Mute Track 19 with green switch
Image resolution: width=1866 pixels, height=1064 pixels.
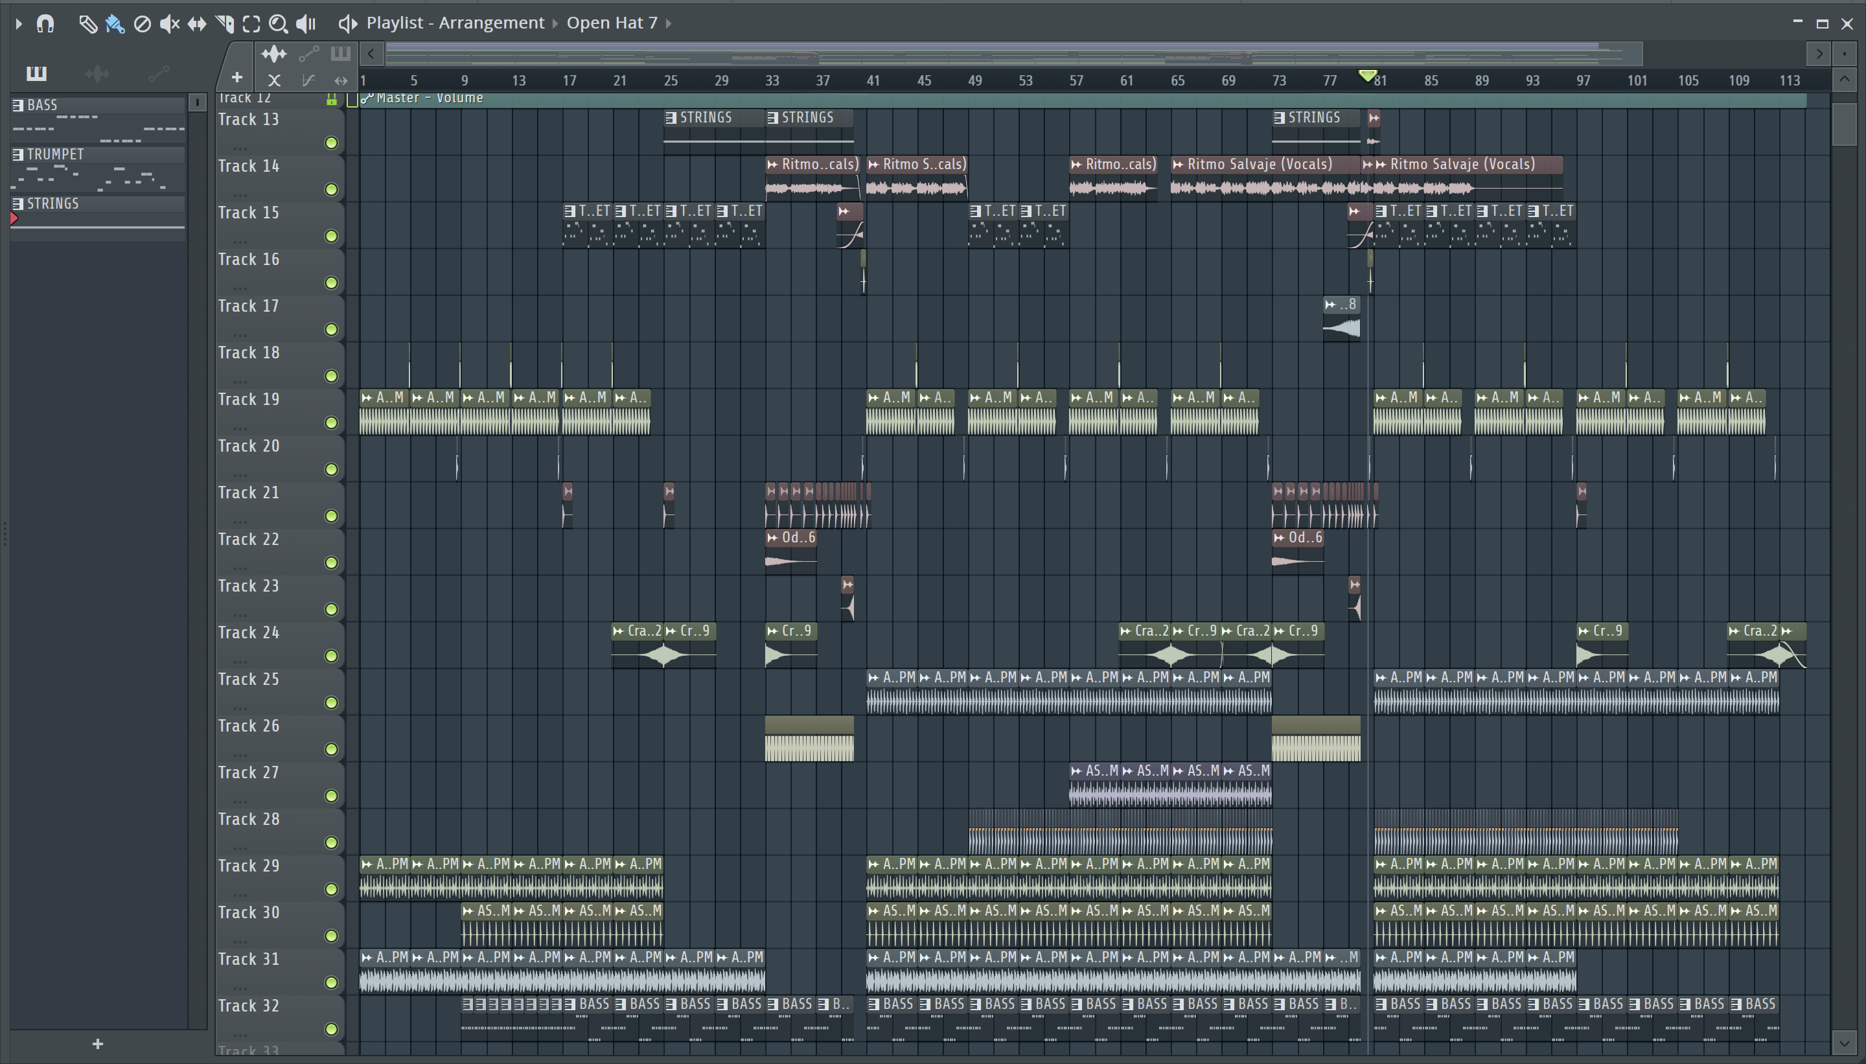click(x=331, y=423)
